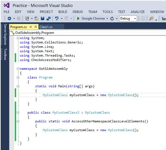The width and height of the screenshot is (166, 150).
Task: Open the New Project dropdown arrow
Action: (x=32, y=19)
